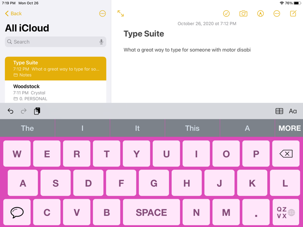The image size is (303, 227).
Task: Tap the A key on the keyboard
Action: coord(23,183)
